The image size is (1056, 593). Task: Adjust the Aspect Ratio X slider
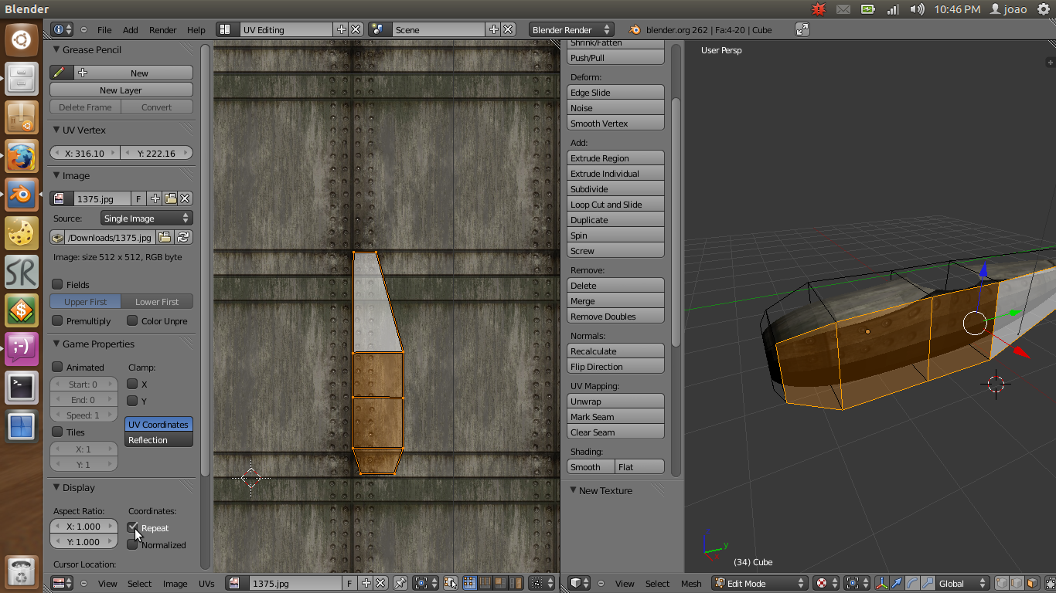tap(83, 526)
